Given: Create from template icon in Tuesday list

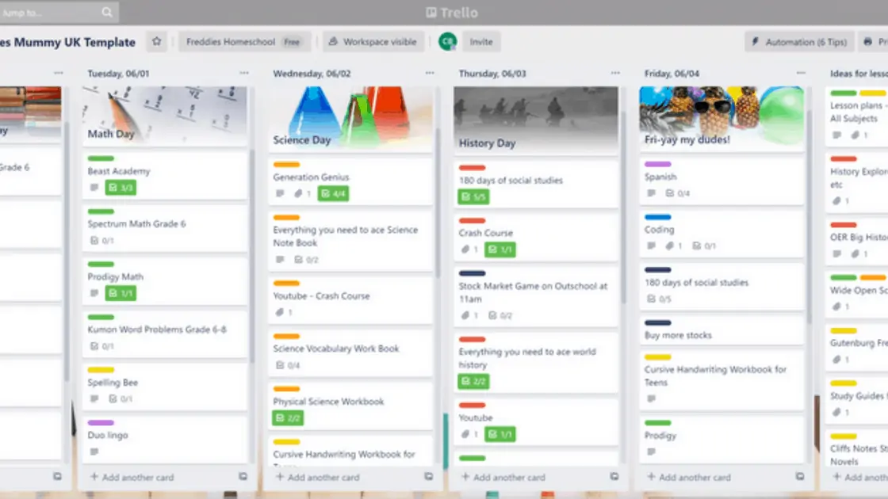Looking at the screenshot, I should click(243, 476).
